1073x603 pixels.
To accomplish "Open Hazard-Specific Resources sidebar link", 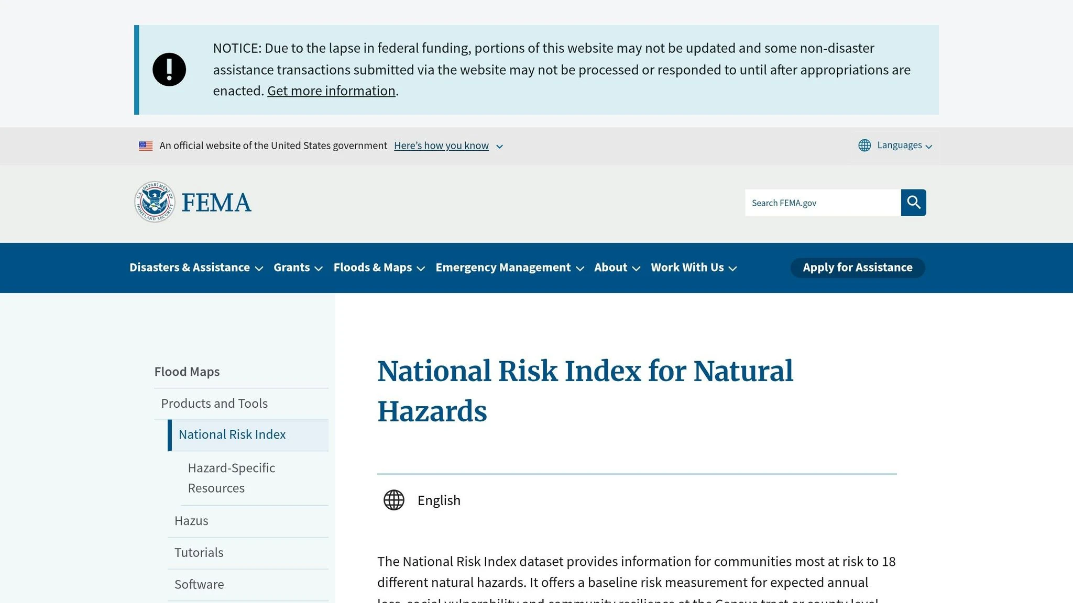I will click(x=231, y=478).
